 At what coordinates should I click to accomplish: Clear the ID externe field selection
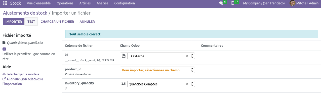[187, 56]
